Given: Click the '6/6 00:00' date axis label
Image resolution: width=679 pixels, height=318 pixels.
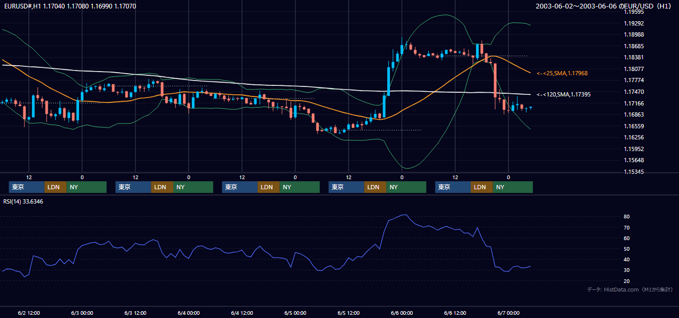Looking at the screenshot, I should 402,313.
